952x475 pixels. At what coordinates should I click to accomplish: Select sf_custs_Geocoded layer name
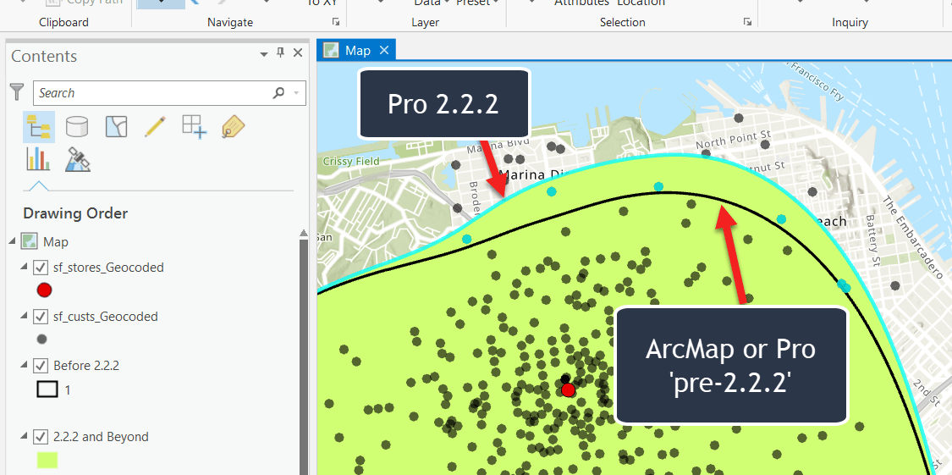point(106,317)
